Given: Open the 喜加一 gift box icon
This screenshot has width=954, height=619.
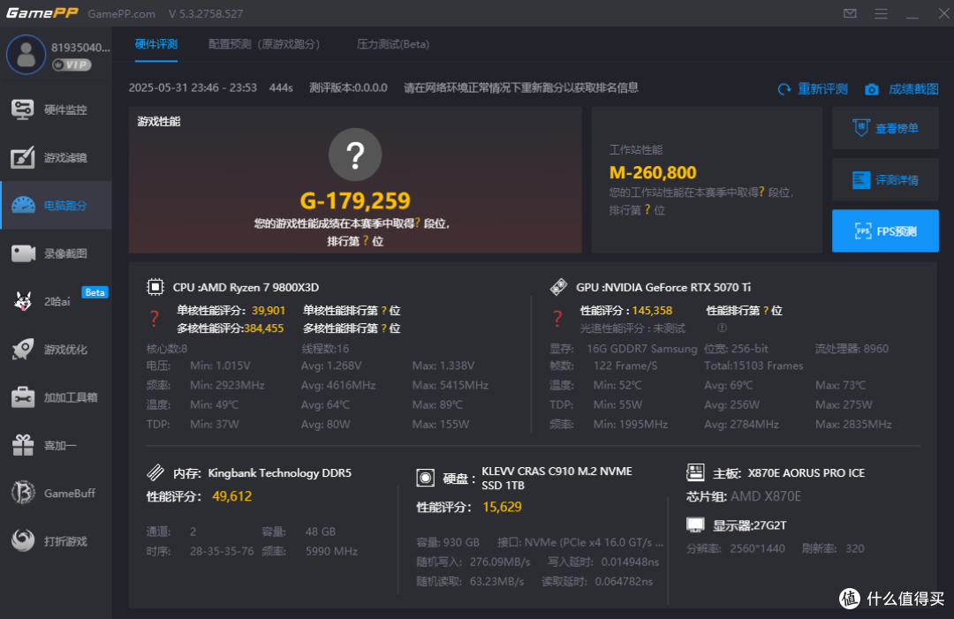Looking at the screenshot, I should coord(23,445).
